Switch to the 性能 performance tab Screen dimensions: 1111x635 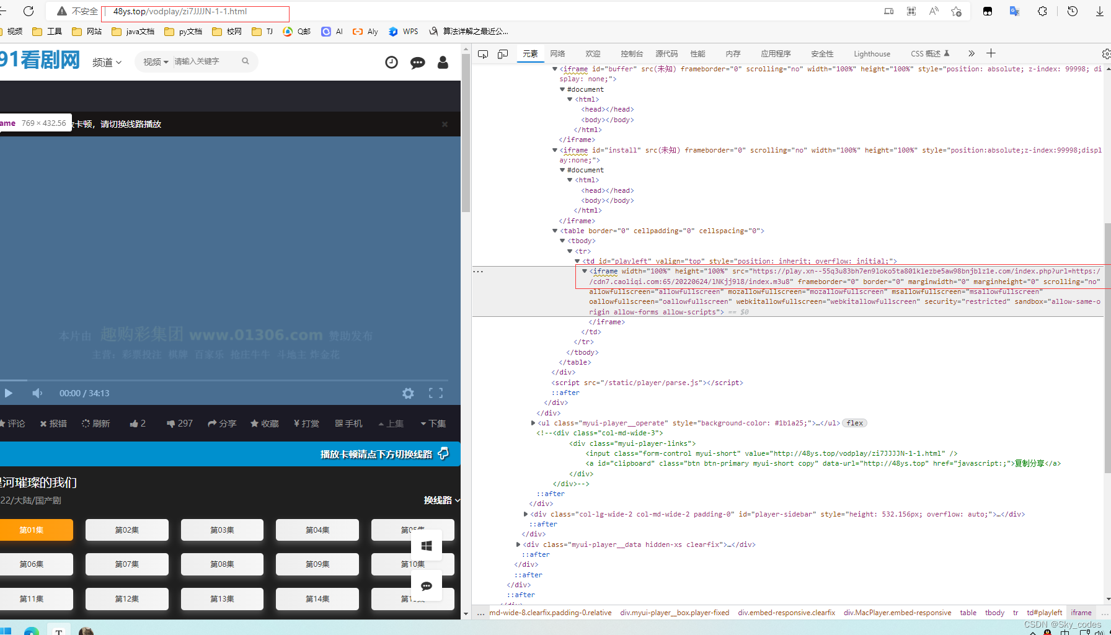(x=698, y=54)
